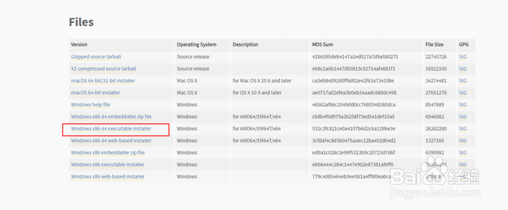Click SIG for Windows x86-64 executable installer
Viewport: 508px width, 210px height.
pos(462,129)
